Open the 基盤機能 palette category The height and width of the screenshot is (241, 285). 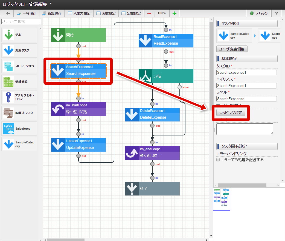19,82
